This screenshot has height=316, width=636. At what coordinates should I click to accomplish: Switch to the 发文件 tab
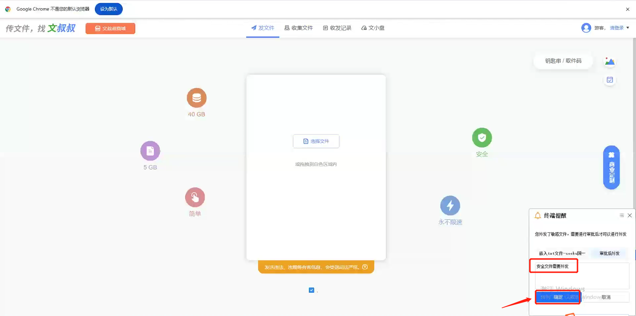[263, 28]
